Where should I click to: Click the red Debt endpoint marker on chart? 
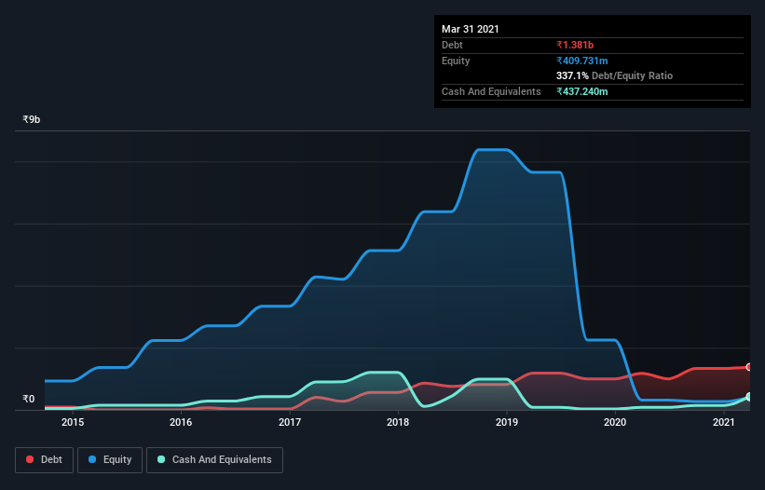point(749,367)
